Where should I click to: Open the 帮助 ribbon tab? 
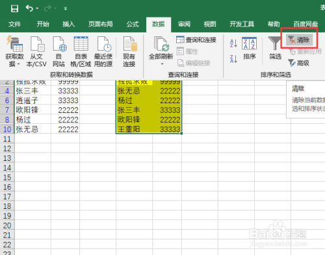(x=274, y=24)
